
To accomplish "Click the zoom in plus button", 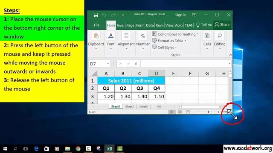I will [218, 112].
